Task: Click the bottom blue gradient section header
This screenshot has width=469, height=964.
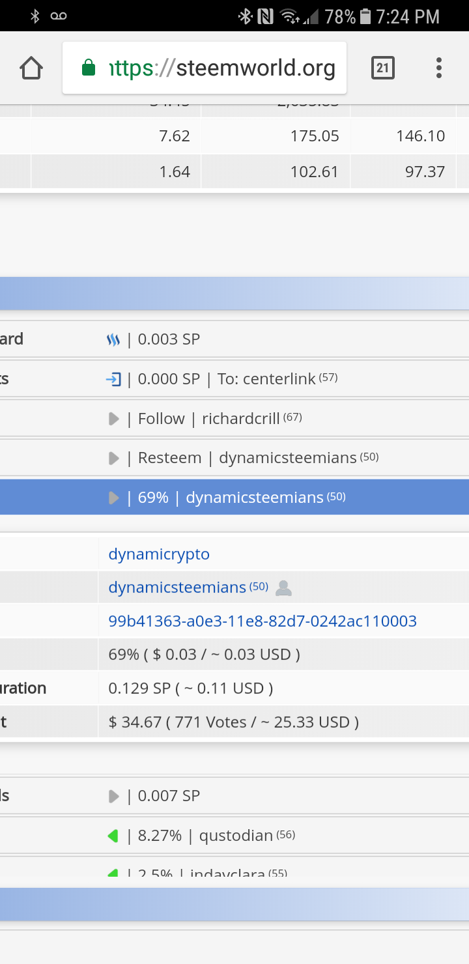Action: [234, 904]
